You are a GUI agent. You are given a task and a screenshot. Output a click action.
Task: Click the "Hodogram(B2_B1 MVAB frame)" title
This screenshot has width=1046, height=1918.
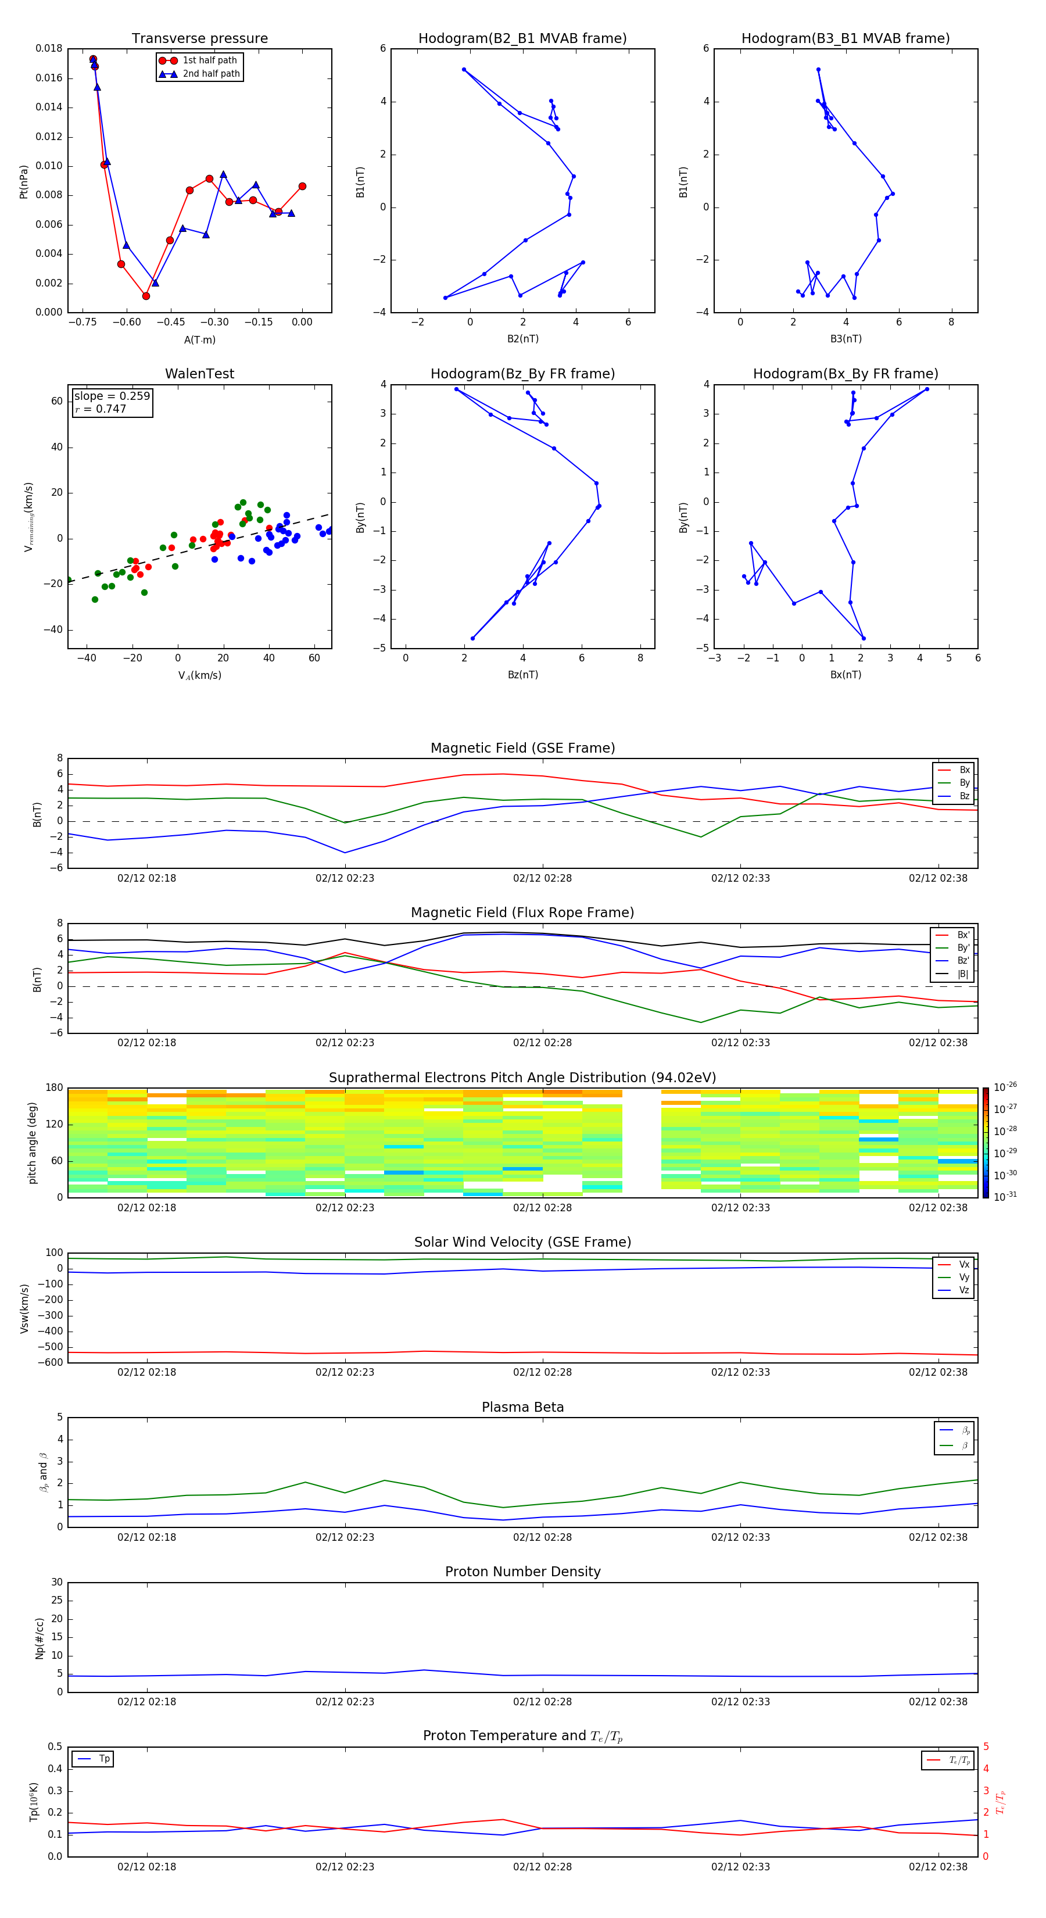522,39
